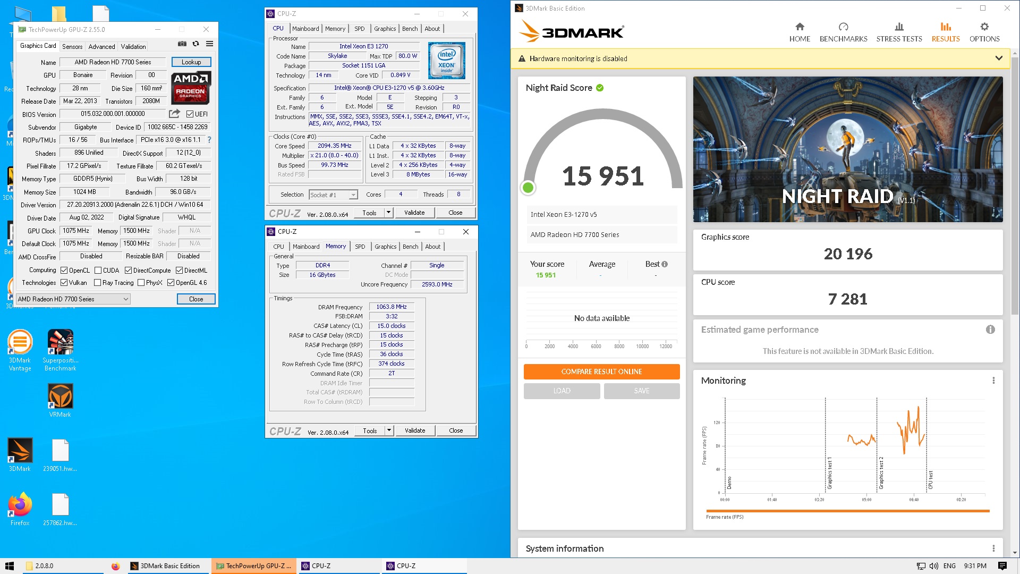Open the RESULTS section in 3DMark
This screenshot has width=1020, height=574.
pos(946,32)
